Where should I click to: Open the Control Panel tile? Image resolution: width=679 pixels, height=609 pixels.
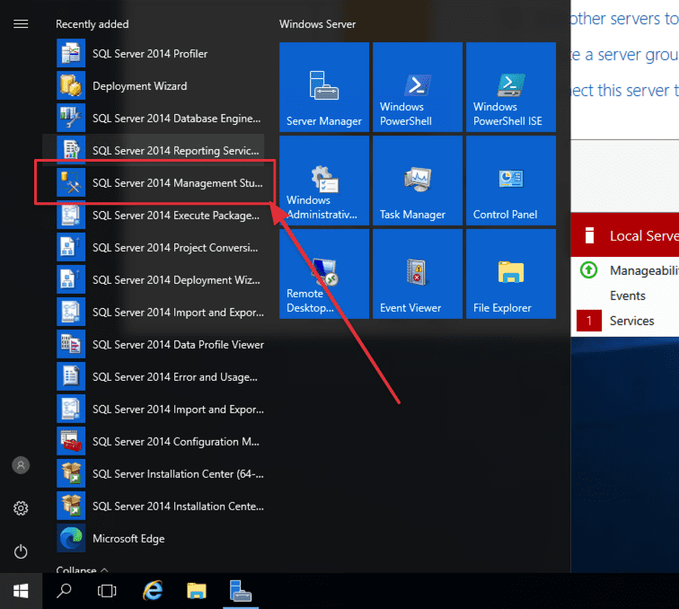[x=511, y=181]
